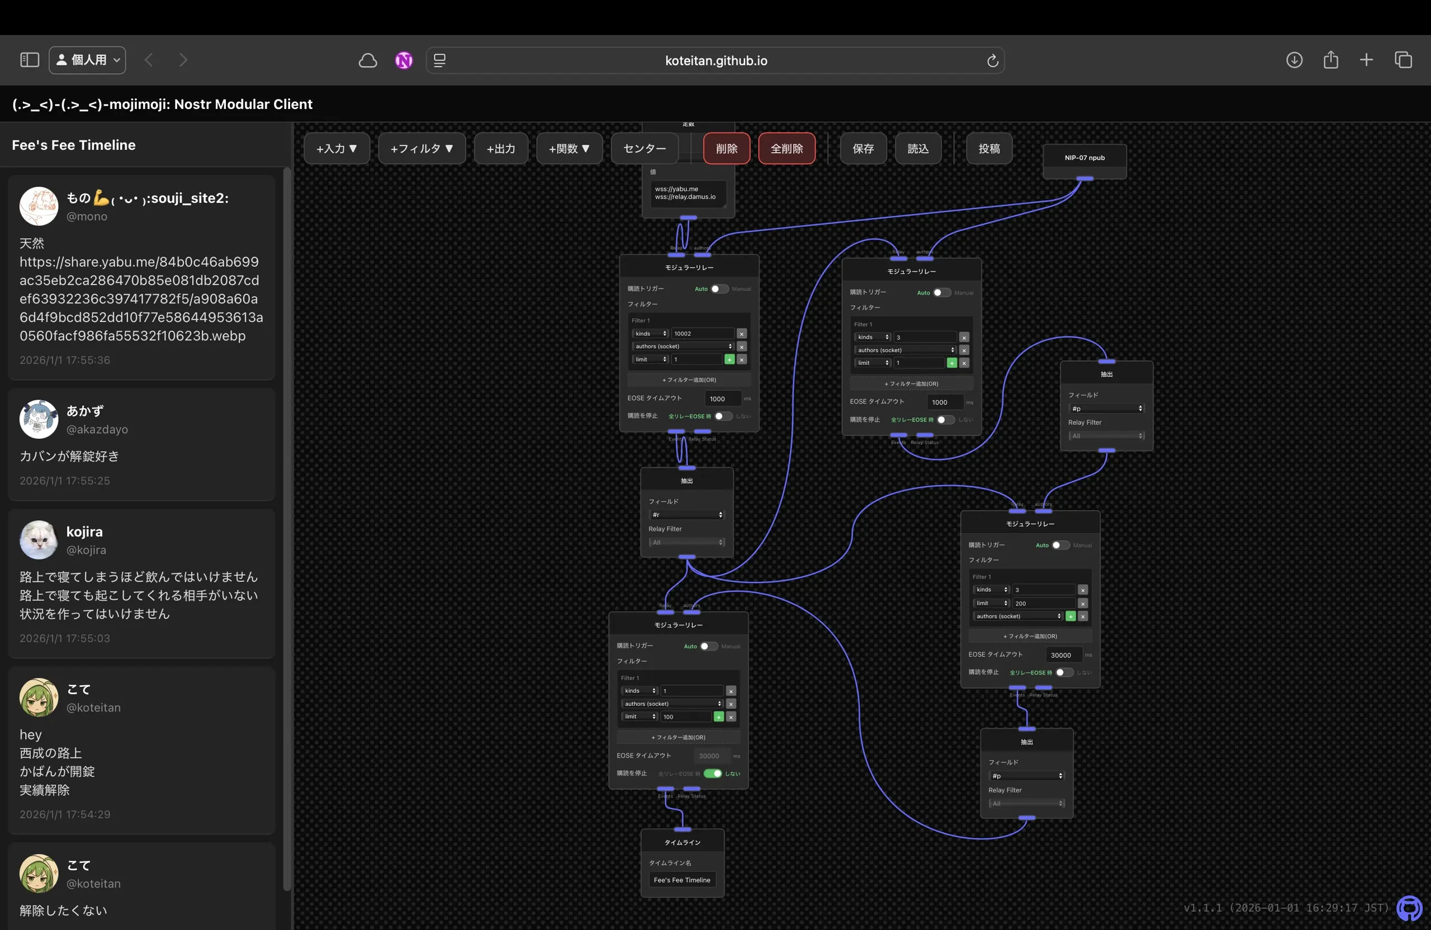Image resolution: width=1431 pixels, height=930 pixels.
Task: Toggle Auto/Manual on the kinds 10002 relay node
Action: click(x=719, y=289)
